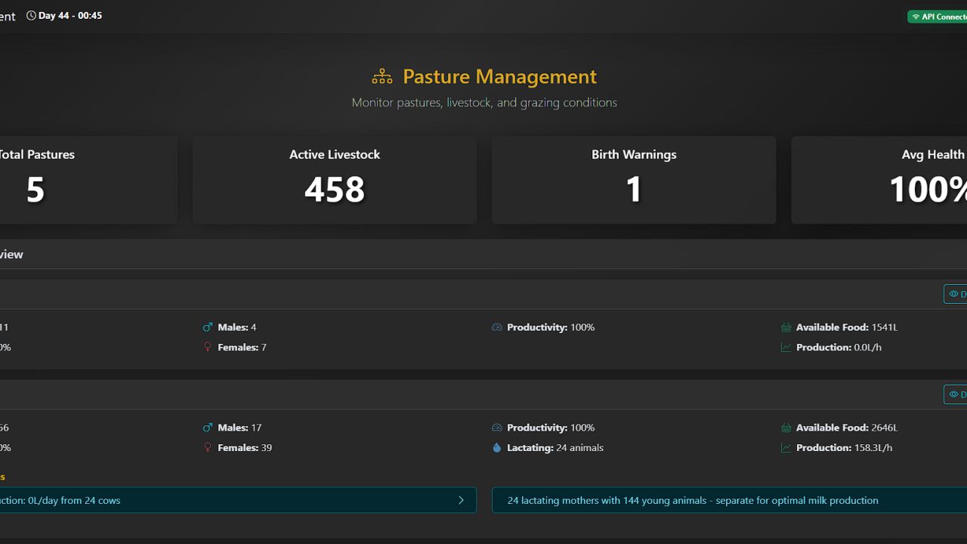Click the Day 44 - 00:45 time text
This screenshot has width=967, height=544.
(70, 15)
